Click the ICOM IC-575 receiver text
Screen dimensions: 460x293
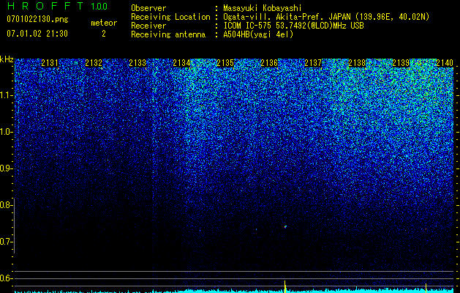click(293, 26)
